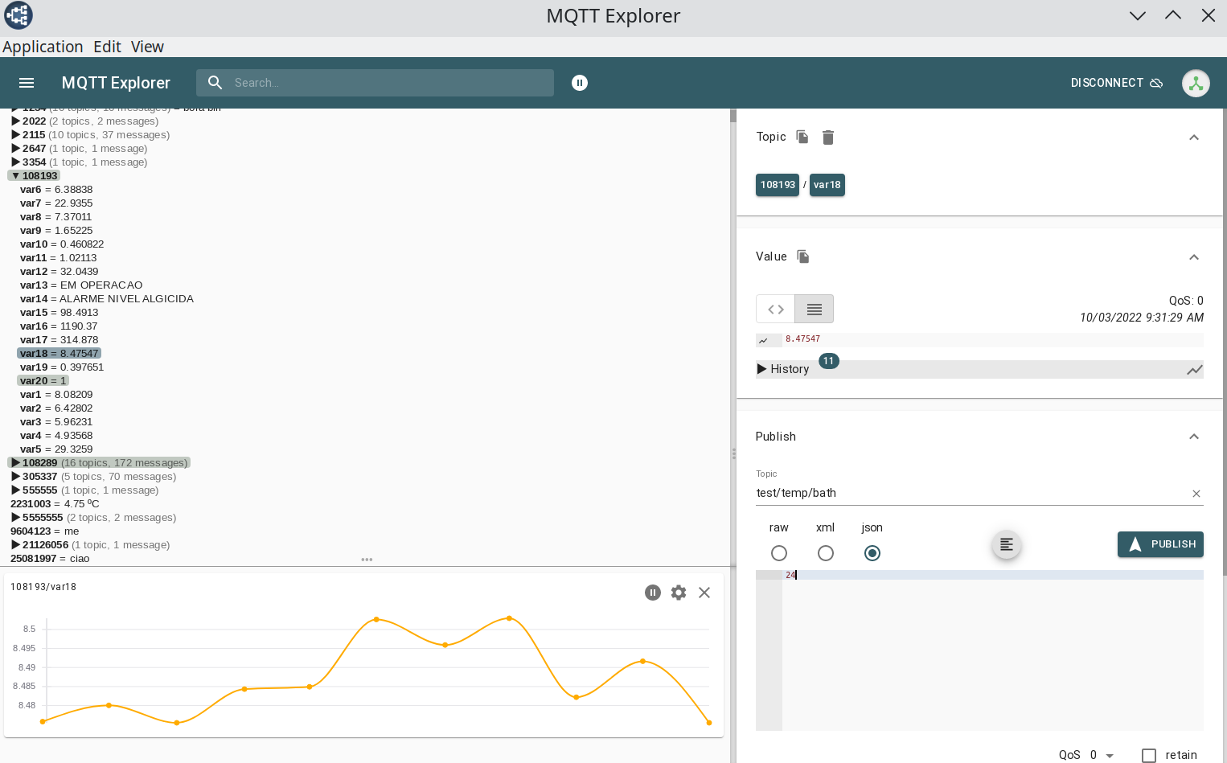This screenshot has width=1227, height=763.
Task: Collapse the 108193 topic node
Action: point(15,176)
